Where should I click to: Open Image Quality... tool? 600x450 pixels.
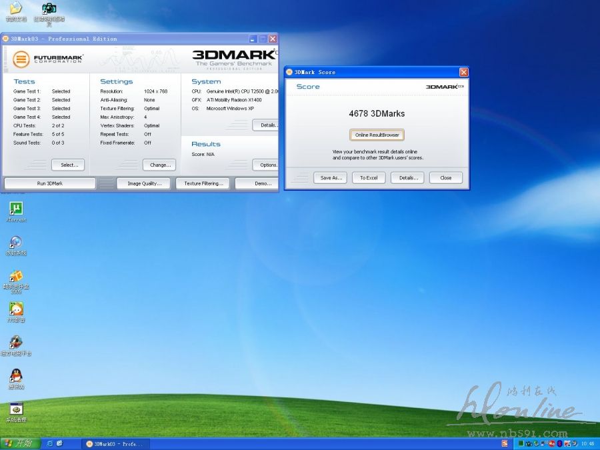point(143,183)
